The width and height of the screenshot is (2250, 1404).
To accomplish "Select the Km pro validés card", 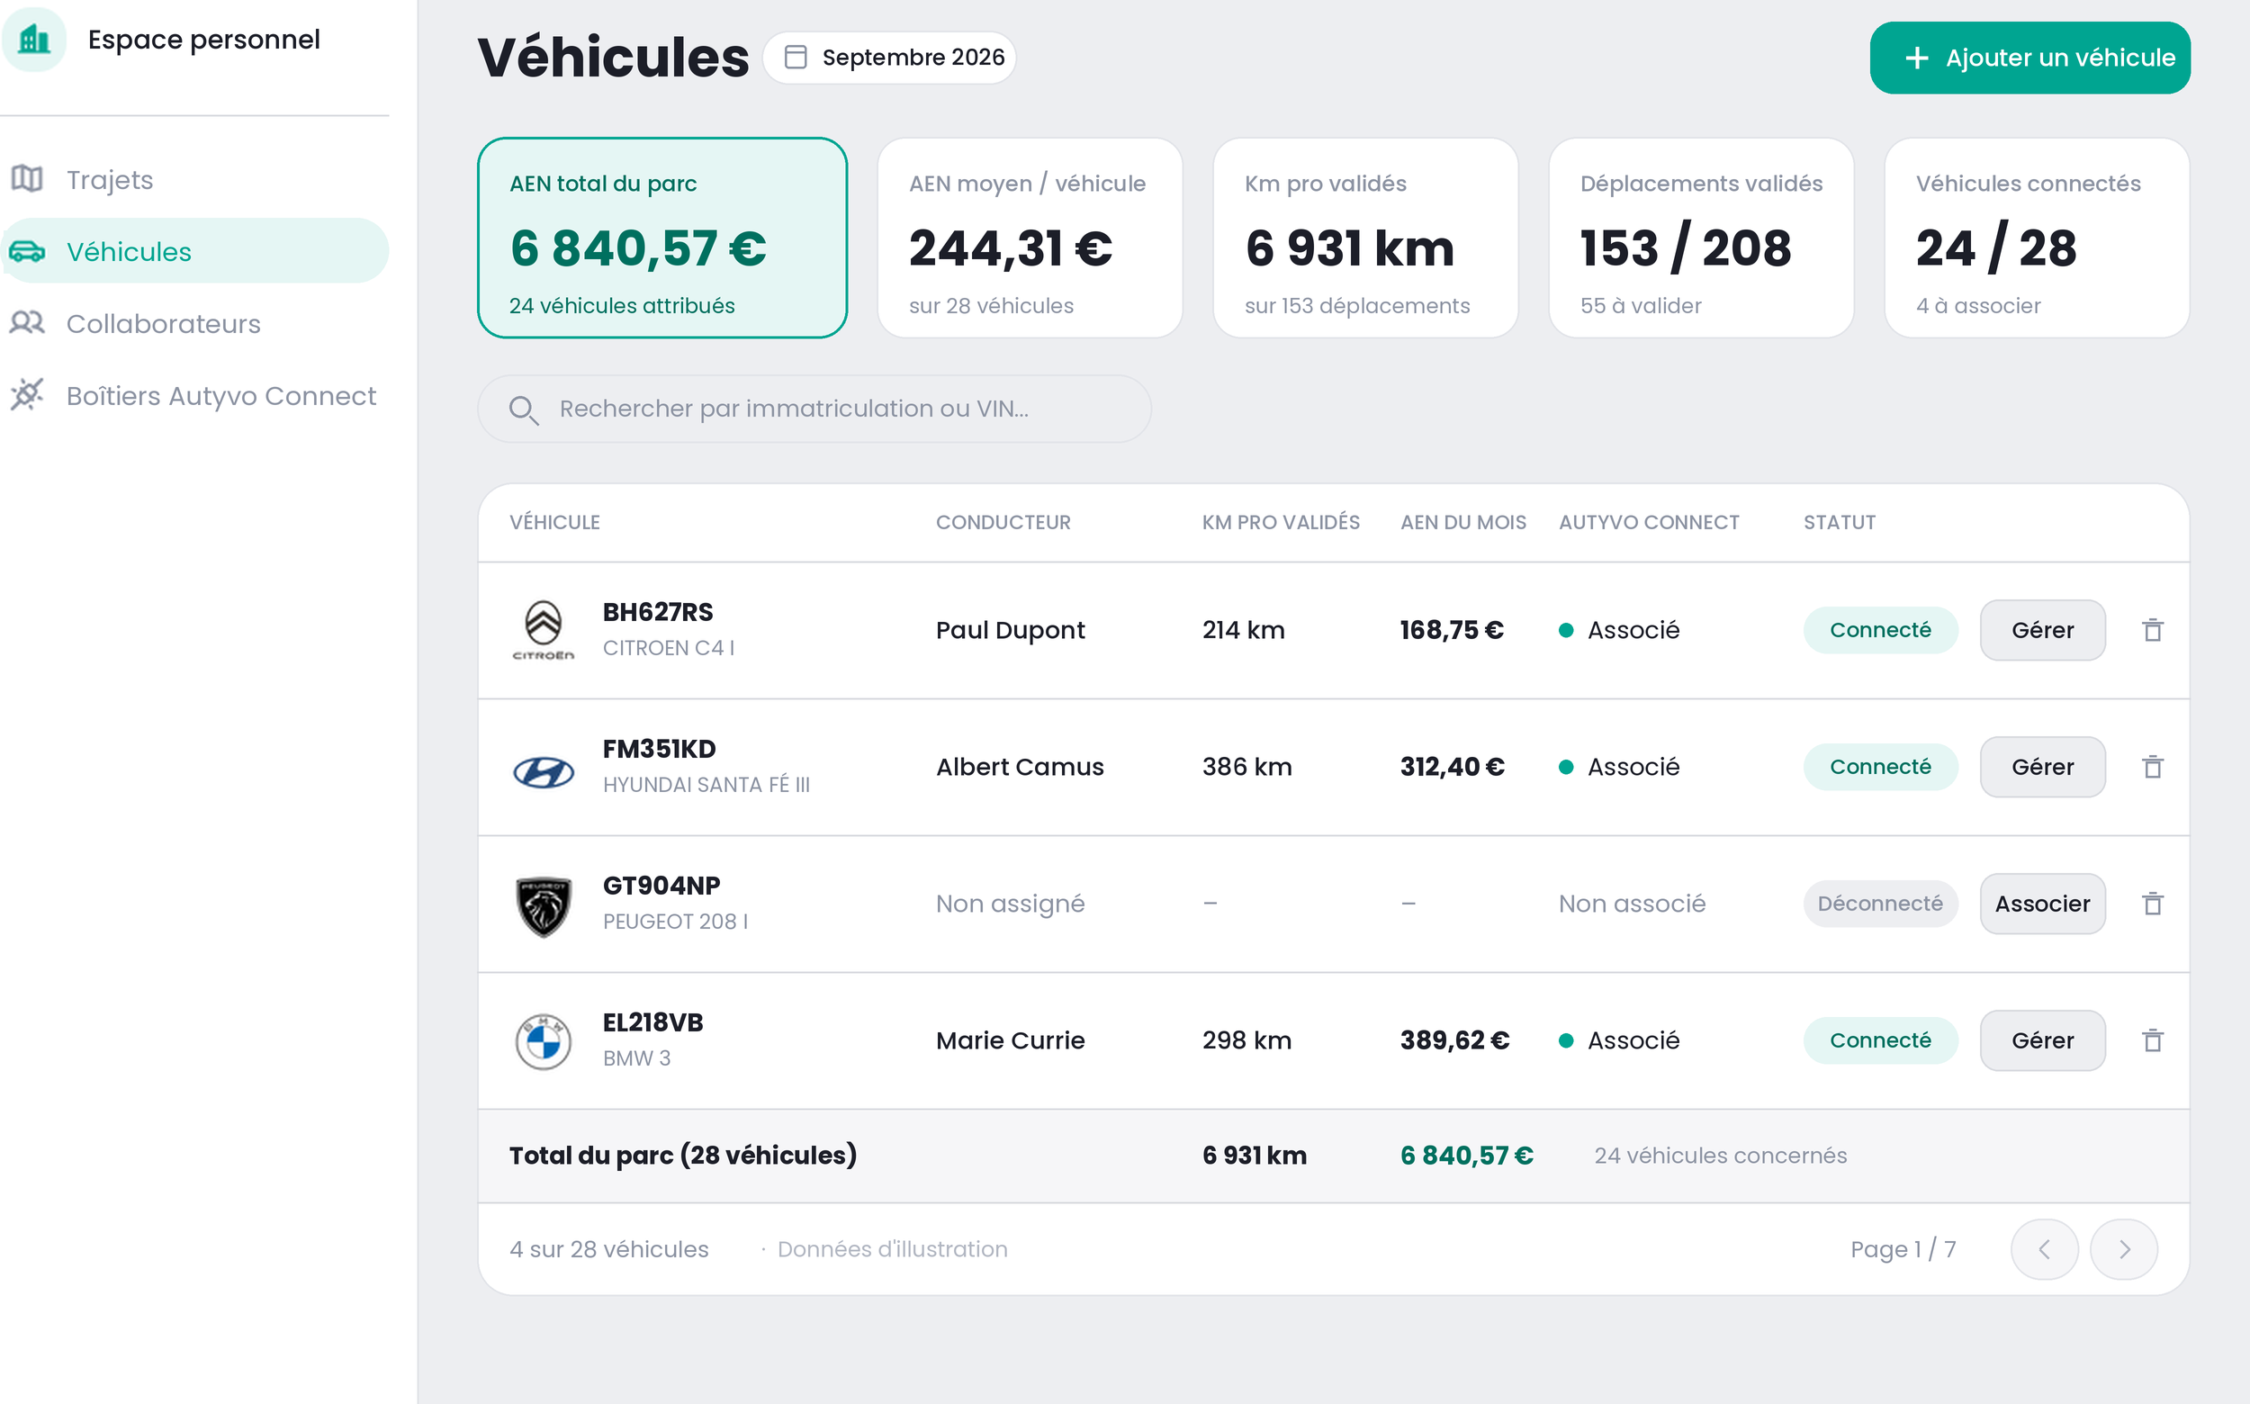I will (1365, 238).
